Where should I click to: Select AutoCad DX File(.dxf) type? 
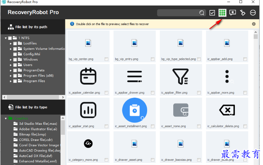click(x=35, y=156)
